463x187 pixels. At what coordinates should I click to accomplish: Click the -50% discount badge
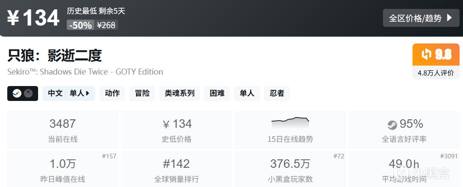[x=80, y=25]
